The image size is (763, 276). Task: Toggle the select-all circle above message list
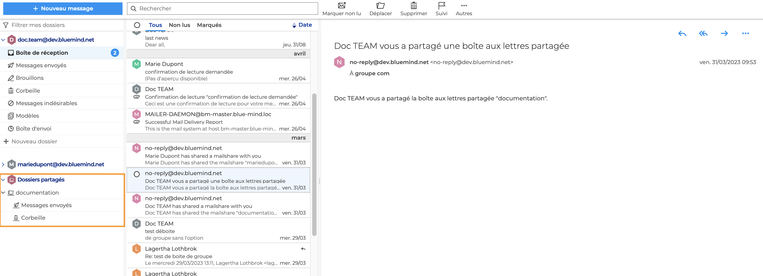[x=137, y=25]
